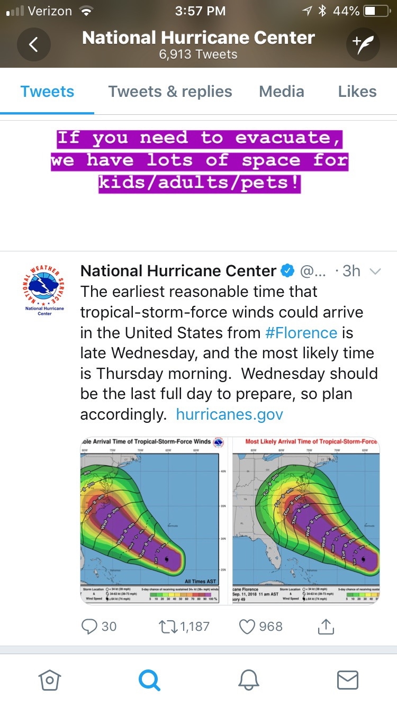Open the Notifications bell
This screenshot has width=397, height=706.
pos(248,680)
